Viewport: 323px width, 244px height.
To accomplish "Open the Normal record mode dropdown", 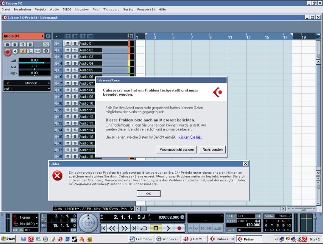I will pos(36,217).
